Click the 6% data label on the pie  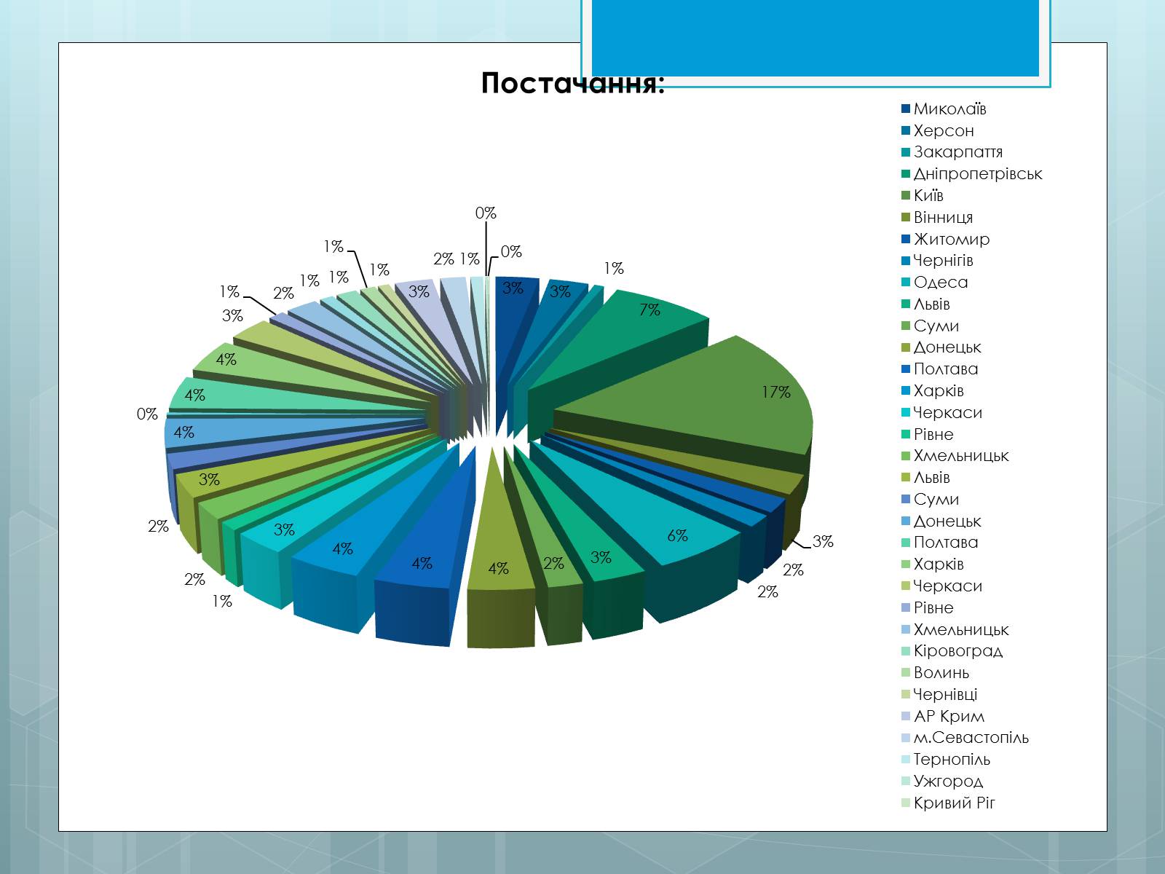(x=677, y=536)
